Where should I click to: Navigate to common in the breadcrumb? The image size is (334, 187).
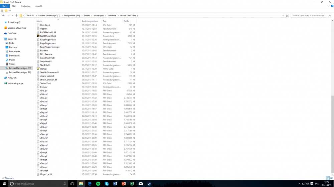coord(112,16)
